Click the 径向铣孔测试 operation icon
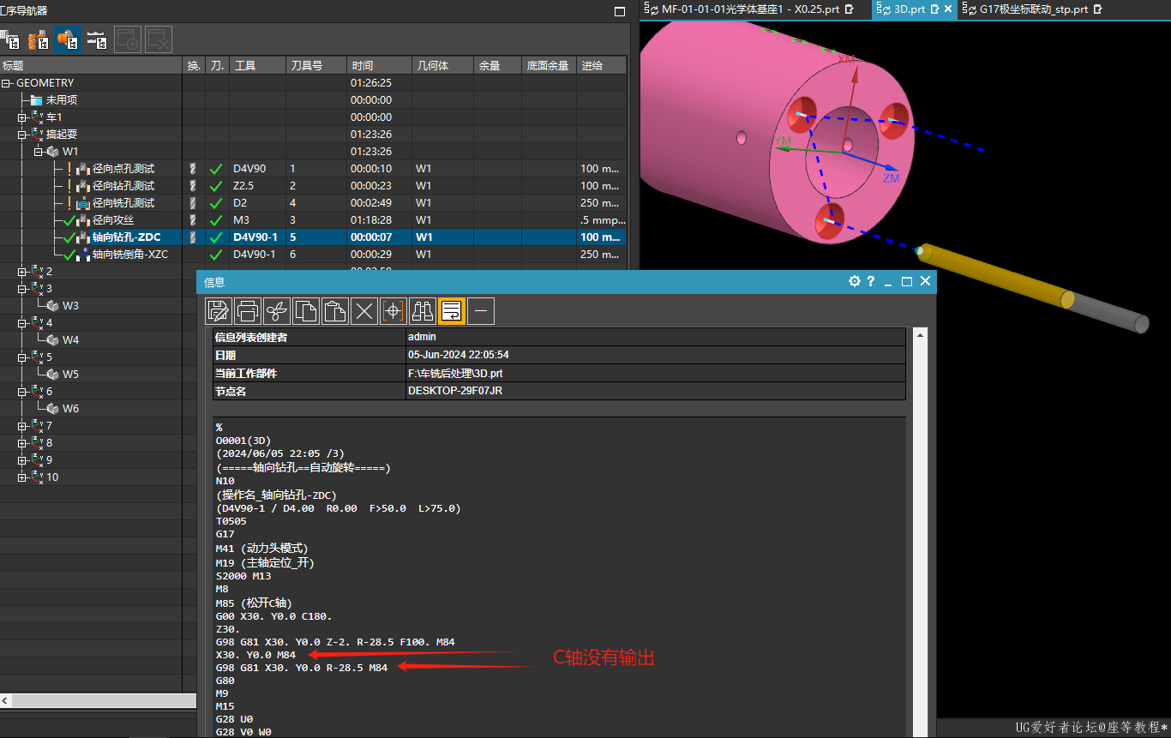This screenshot has height=738, width=1171. tap(83, 203)
